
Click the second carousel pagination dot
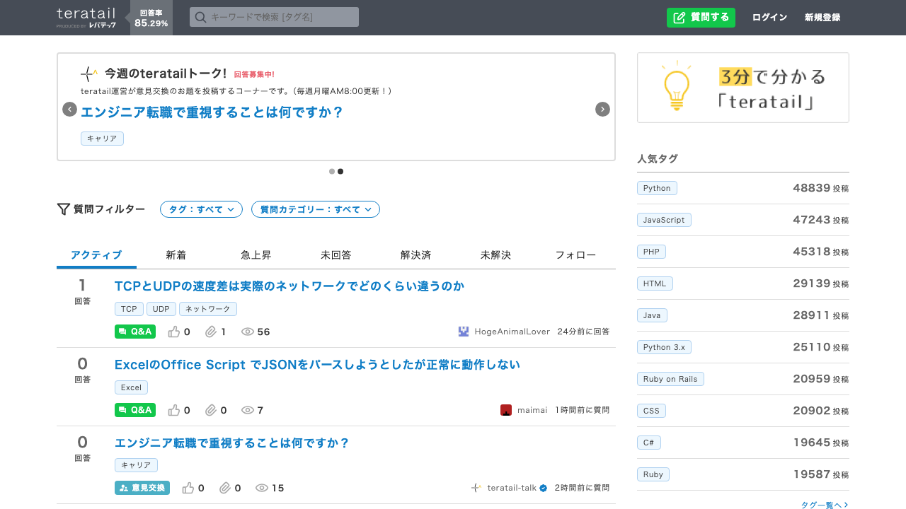coord(340,171)
